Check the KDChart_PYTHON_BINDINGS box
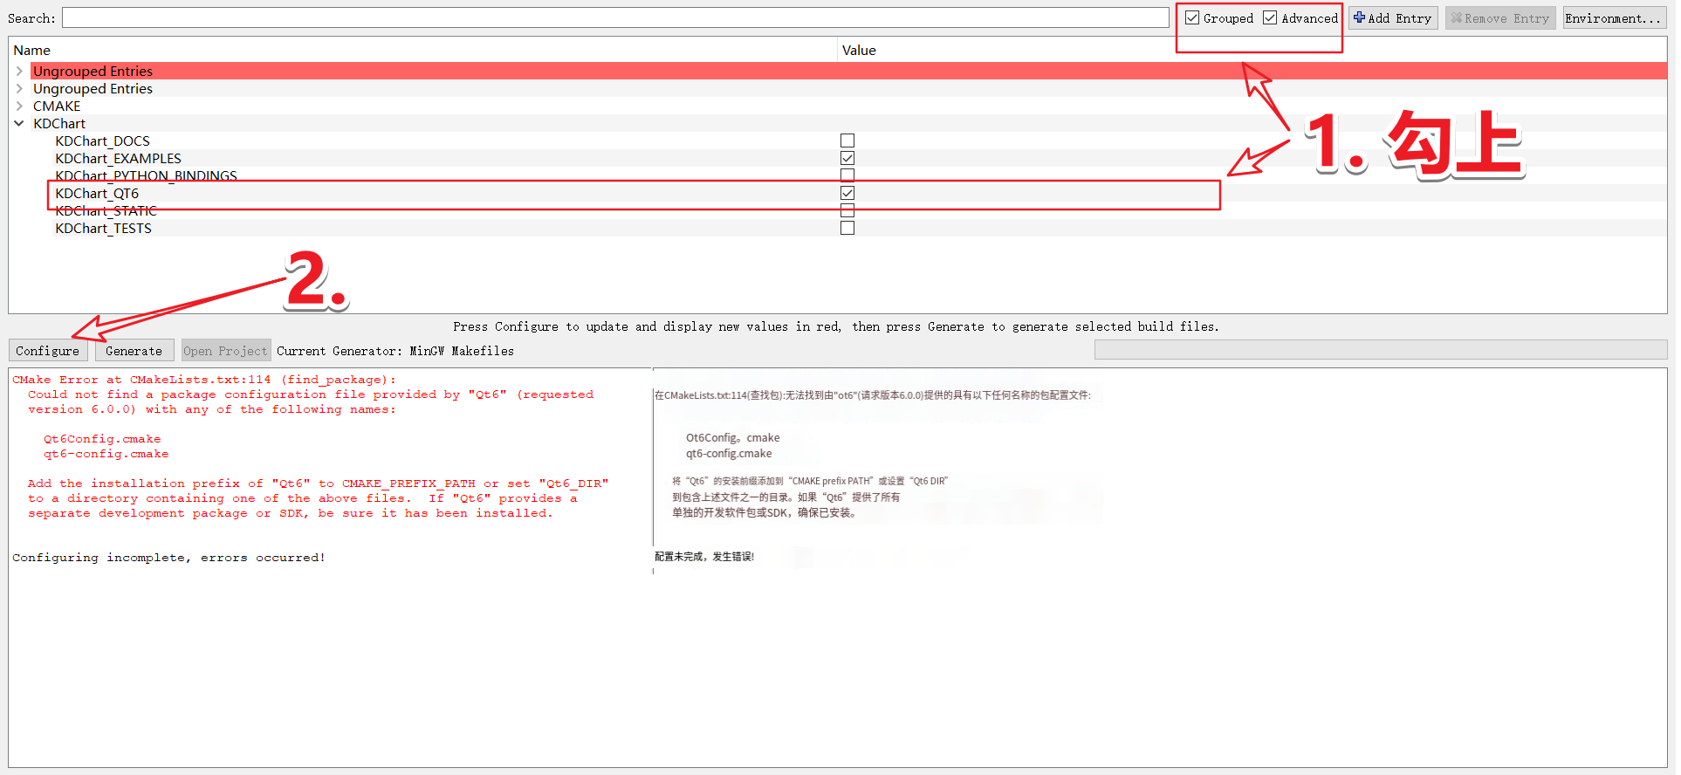The height and width of the screenshot is (775, 1681). pos(847,175)
